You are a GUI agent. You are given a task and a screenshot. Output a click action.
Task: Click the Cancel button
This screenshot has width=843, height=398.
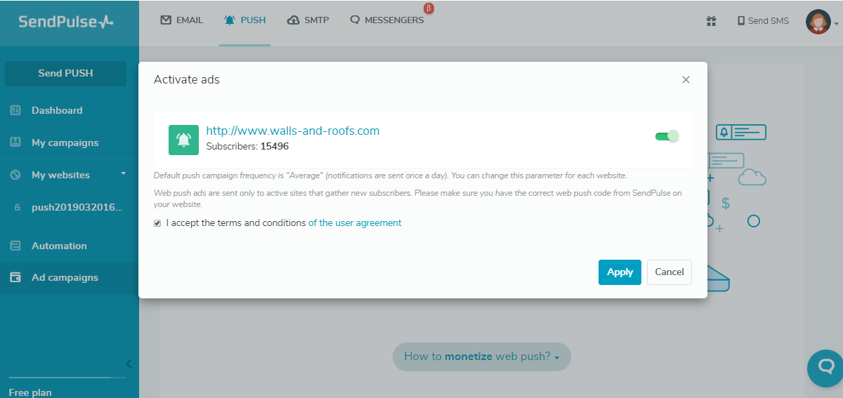(669, 272)
